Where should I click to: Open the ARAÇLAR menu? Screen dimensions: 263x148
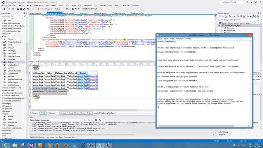(x=88, y=5)
